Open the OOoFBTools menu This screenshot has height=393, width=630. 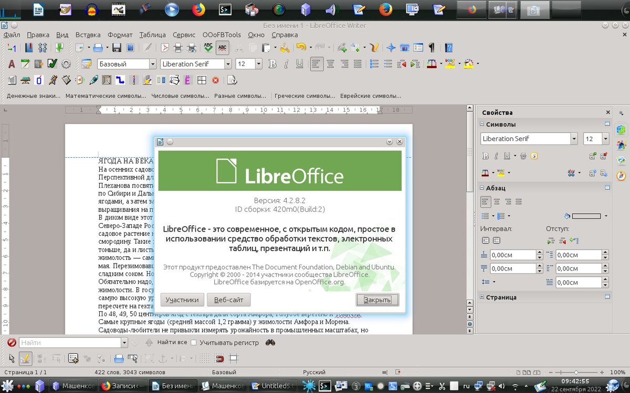pyautogui.click(x=222, y=35)
